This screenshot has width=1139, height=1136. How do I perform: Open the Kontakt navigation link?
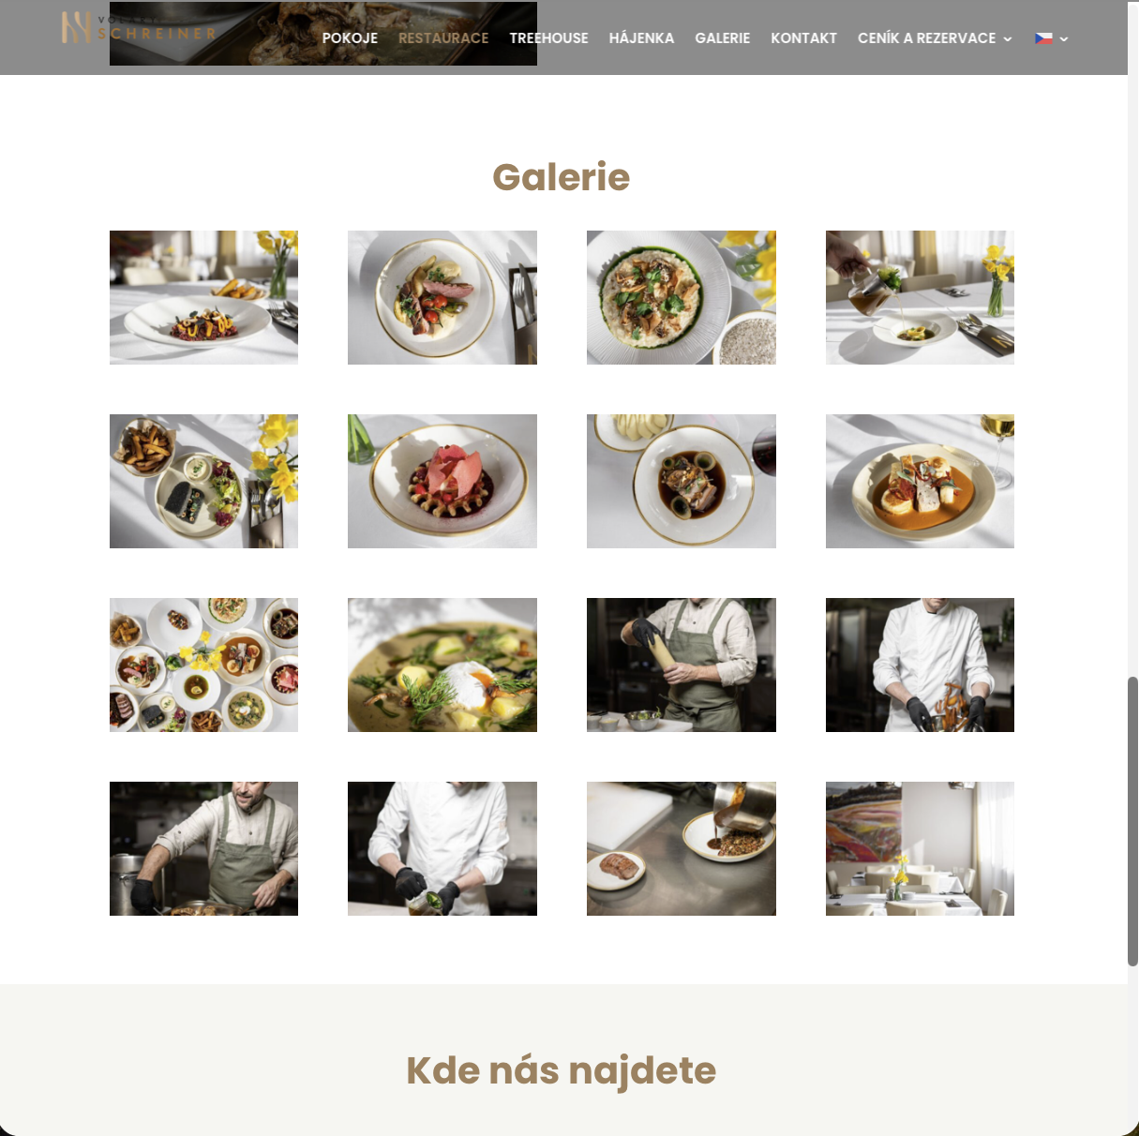[x=803, y=38]
